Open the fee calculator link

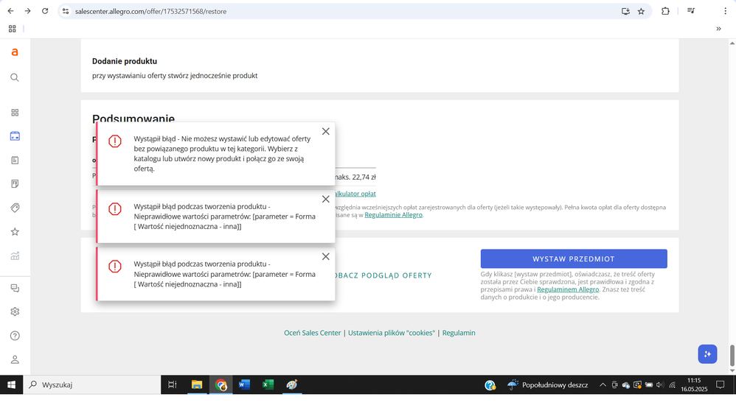click(x=355, y=194)
